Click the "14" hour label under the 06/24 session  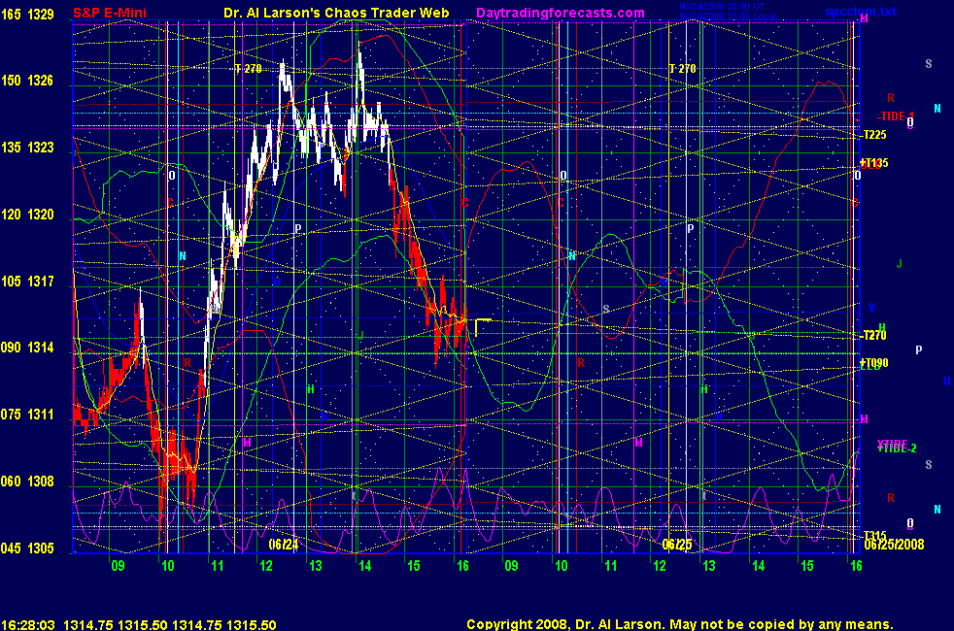(x=364, y=566)
